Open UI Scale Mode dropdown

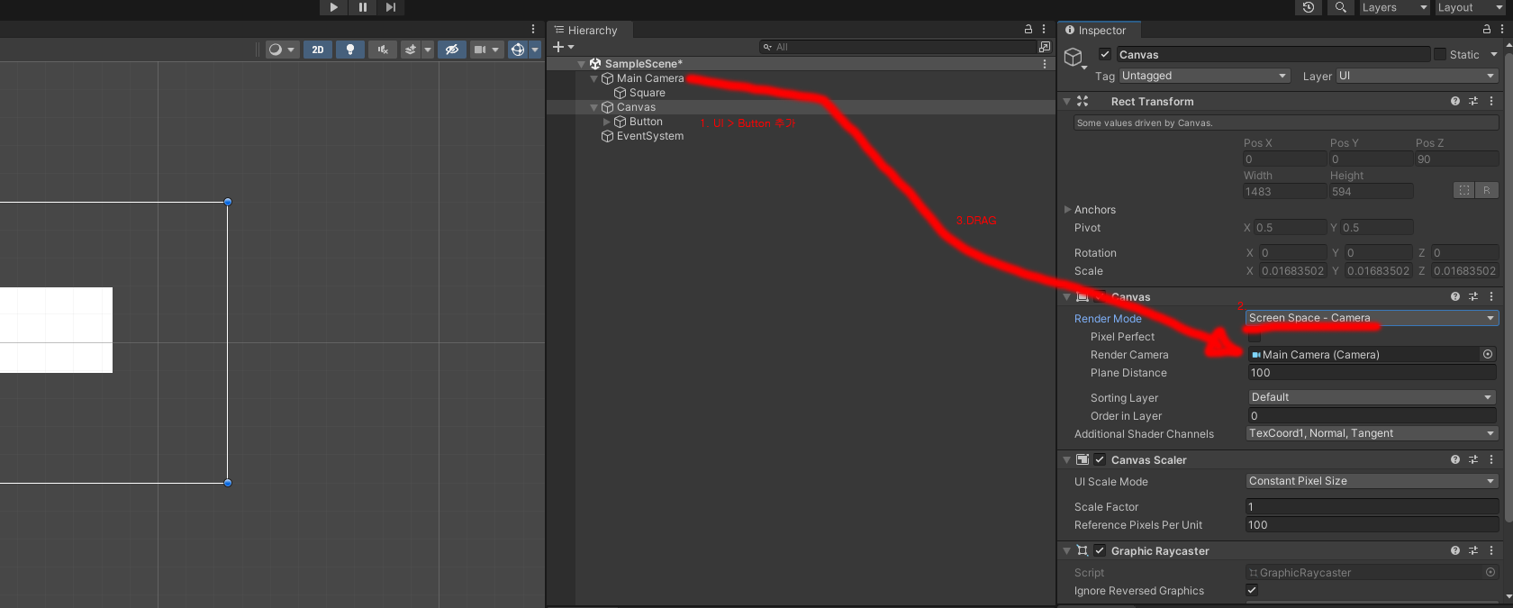click(x=1372, y=481)
